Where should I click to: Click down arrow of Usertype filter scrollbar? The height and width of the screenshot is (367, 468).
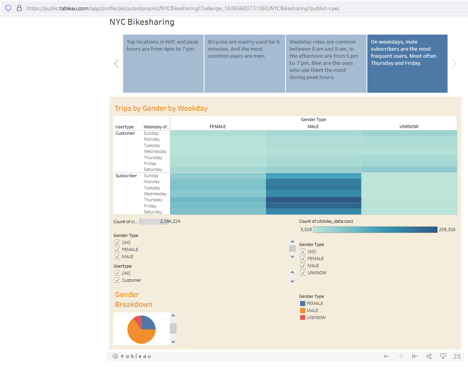(293, 281)
